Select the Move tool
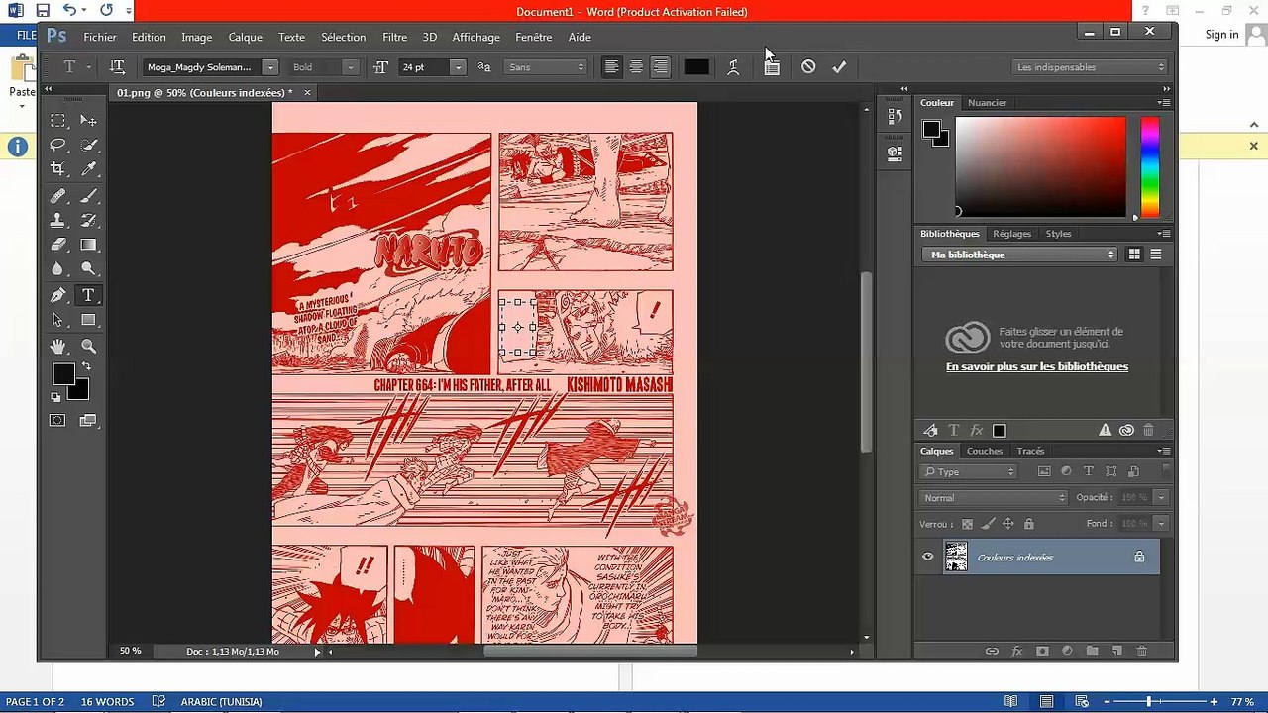Viewport: 1268px width, 713px height. pos(88,121)
